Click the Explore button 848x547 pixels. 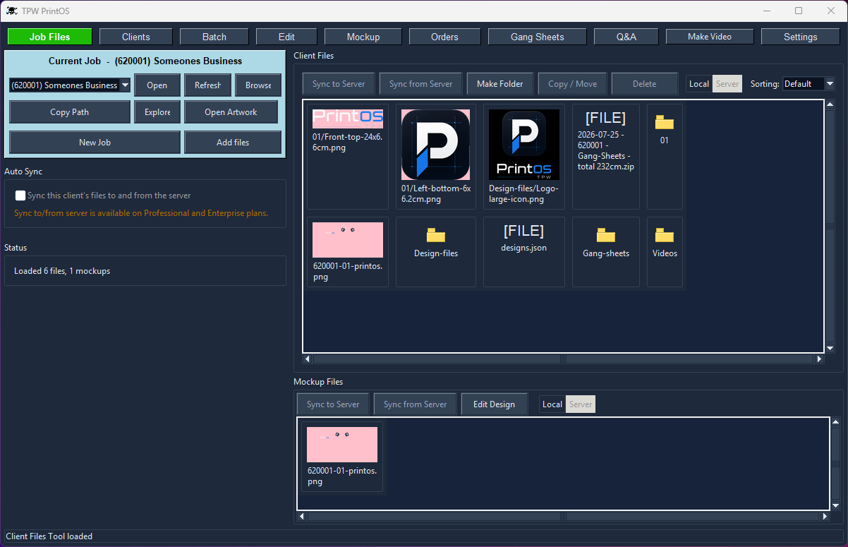(157, 112)
